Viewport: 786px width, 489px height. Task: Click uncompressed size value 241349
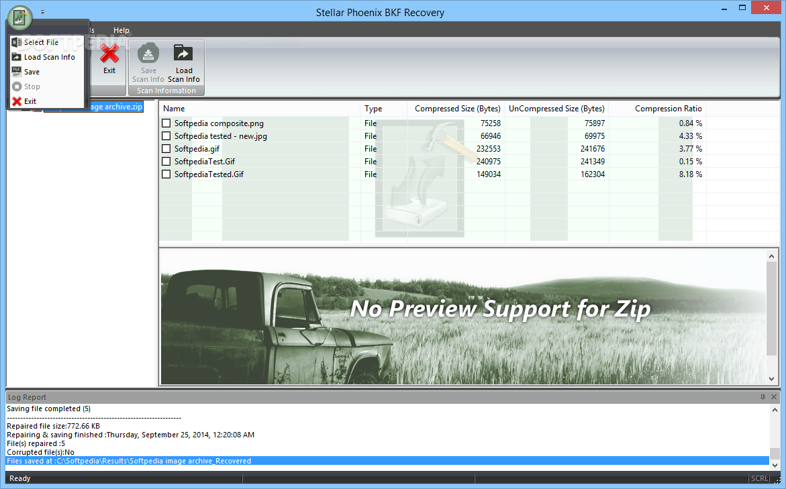click(593, 162)
